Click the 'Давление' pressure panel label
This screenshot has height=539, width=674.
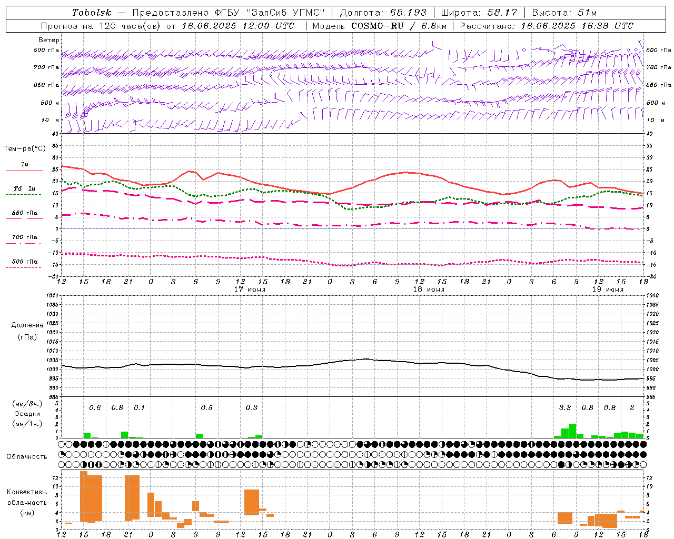(27, 325)
